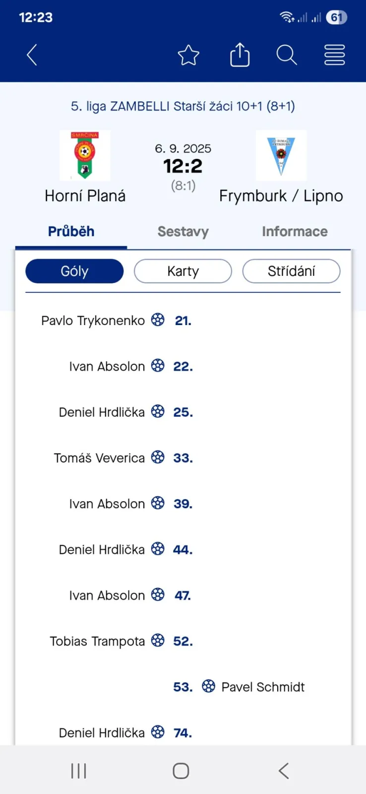
Task: Open the Informace tab
Action: point(295,232)
